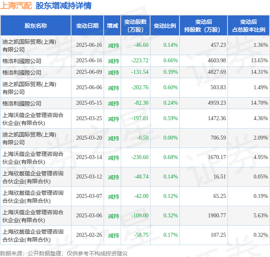The width and height of the screenshot is (270, 257).
Task: Click the 变动后占总股本比例 header
Action: [249, 26]
